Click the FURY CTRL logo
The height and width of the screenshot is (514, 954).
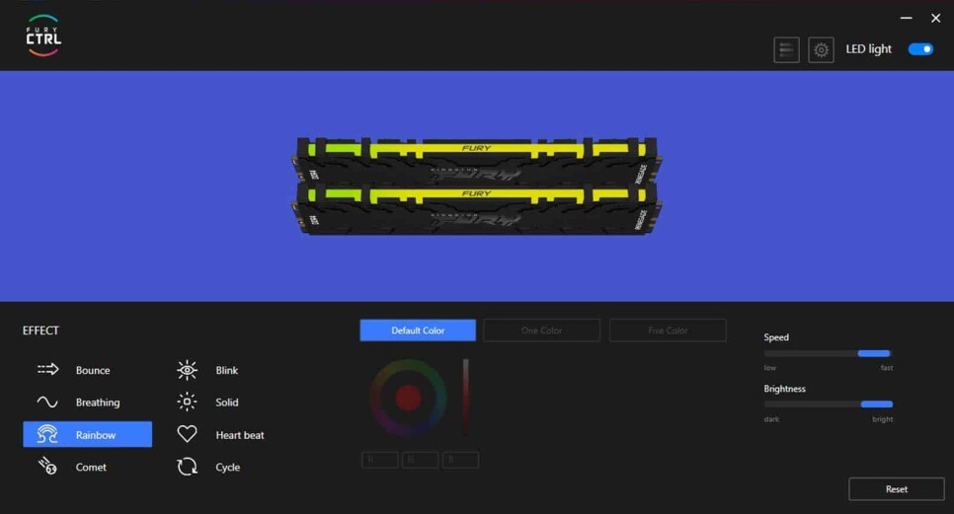(x=43, y=36)
